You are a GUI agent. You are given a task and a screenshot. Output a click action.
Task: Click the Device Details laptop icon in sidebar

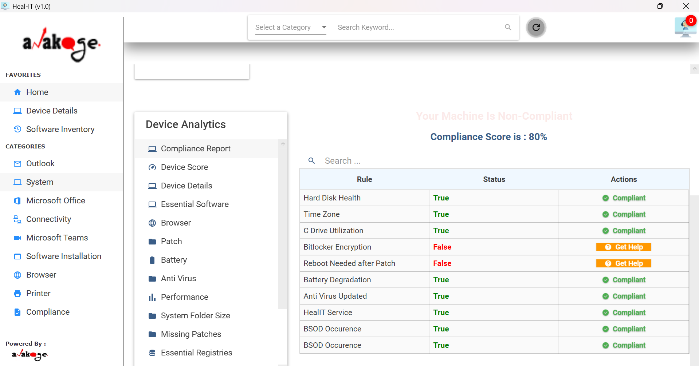point(17,111)
